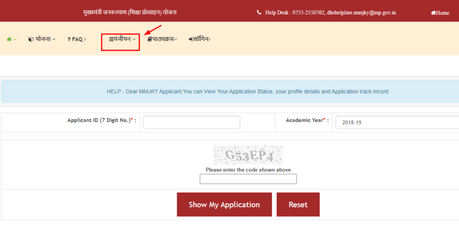Click the Help Desk email and phone text
Viewport: 459px width, 232px height.
coord(330,13)
